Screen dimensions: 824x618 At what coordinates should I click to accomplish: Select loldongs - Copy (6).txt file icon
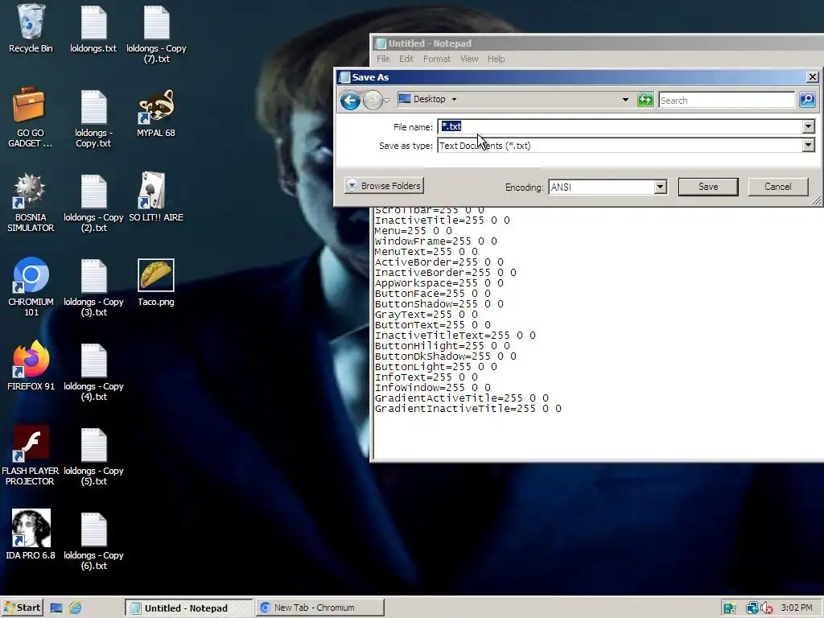[x=93, y=541]
